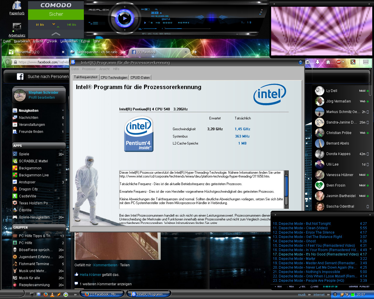Click the SCRABBLE Mattel app icon
The height and width of the screenshot is (299, 374).
point(15,161)
